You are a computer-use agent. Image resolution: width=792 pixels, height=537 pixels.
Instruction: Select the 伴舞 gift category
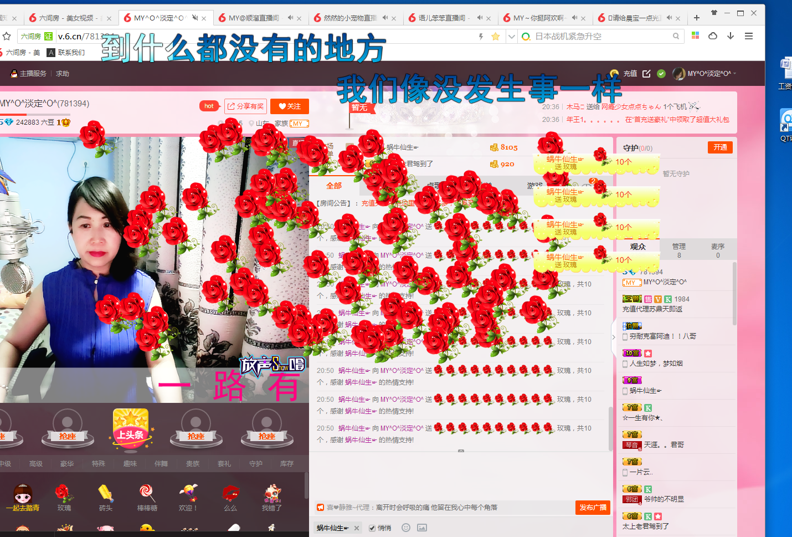click(x=161, y=464)
